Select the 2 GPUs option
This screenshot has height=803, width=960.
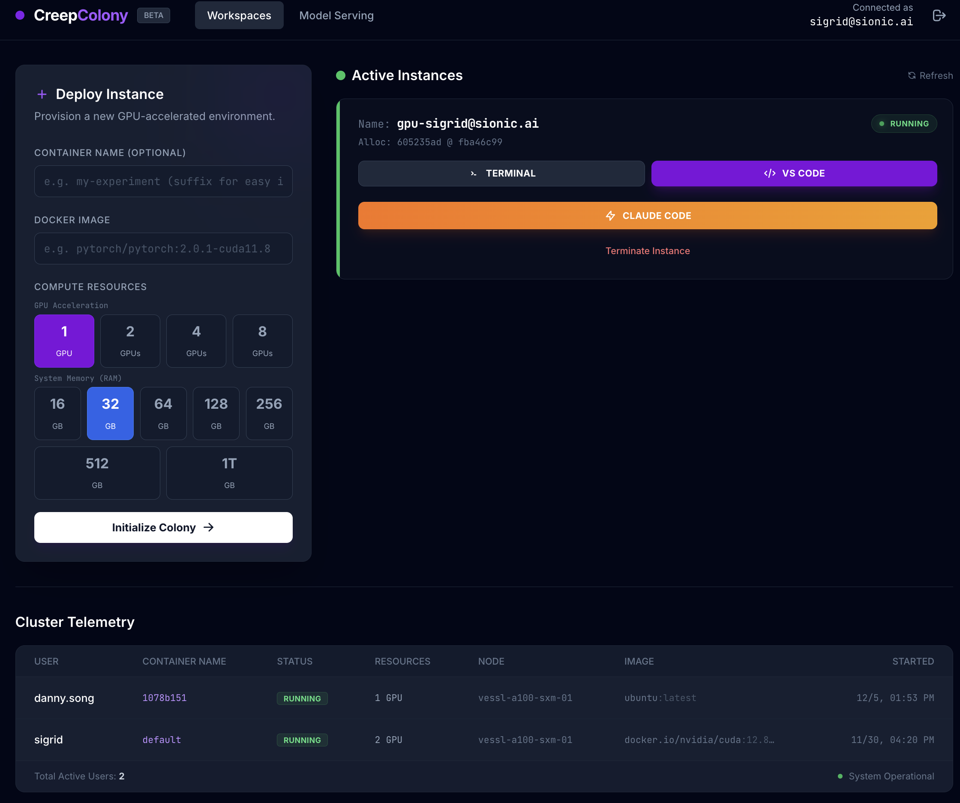coord(130,341)
